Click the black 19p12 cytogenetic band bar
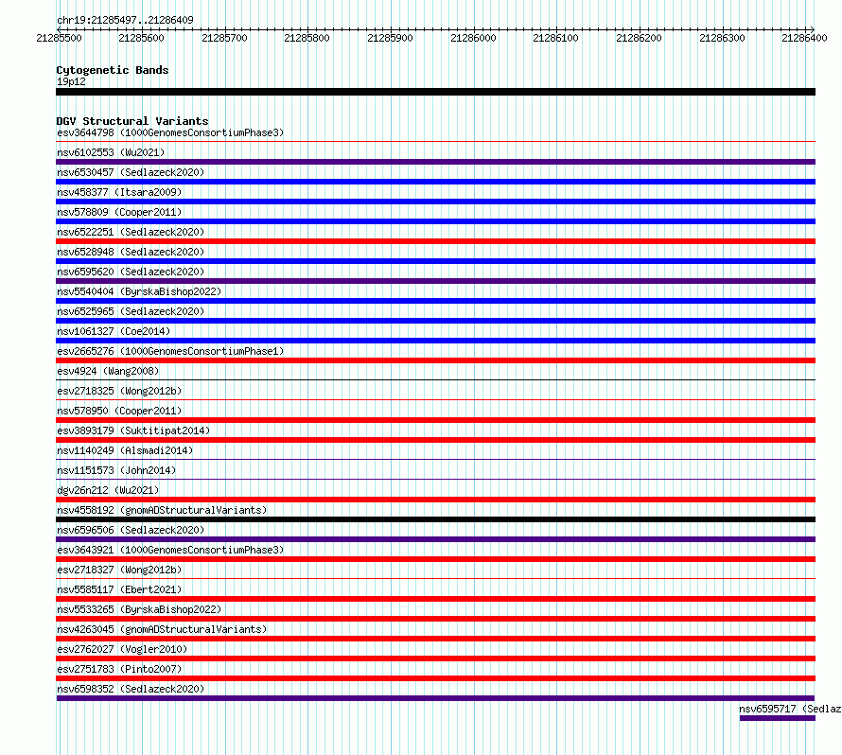Screen dimensions: 842x755 coord(435,92)
